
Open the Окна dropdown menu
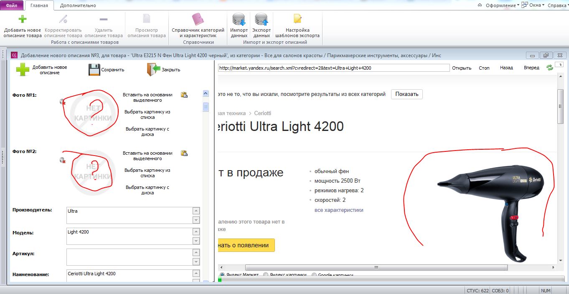point(534,5)
